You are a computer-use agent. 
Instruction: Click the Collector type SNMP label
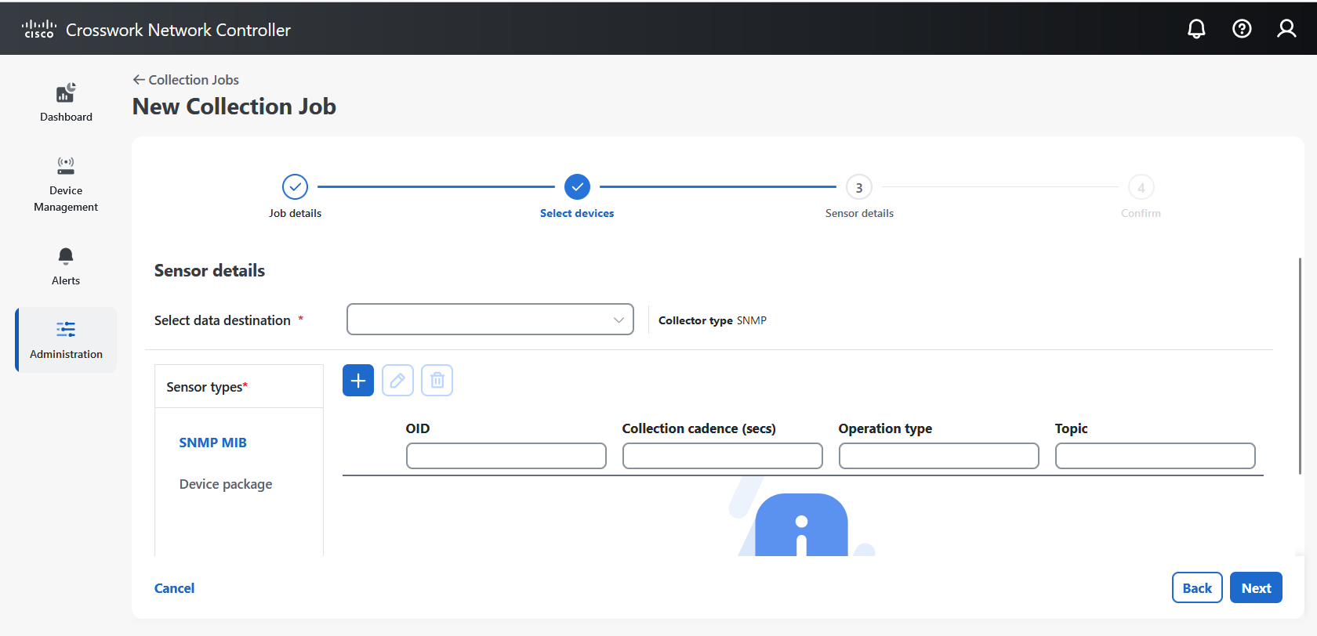point(713,320)
